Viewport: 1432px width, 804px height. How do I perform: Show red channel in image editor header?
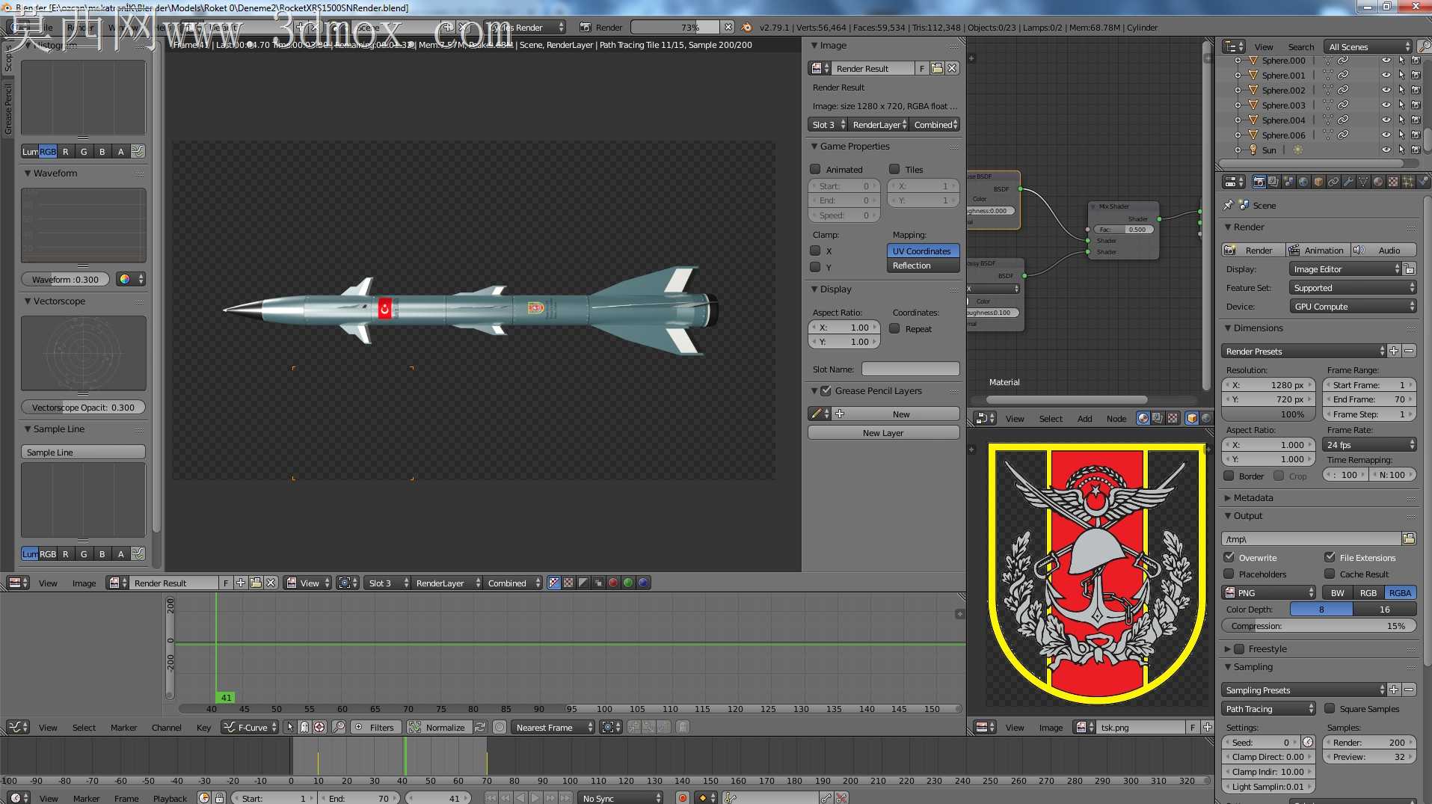coord(613,583)
